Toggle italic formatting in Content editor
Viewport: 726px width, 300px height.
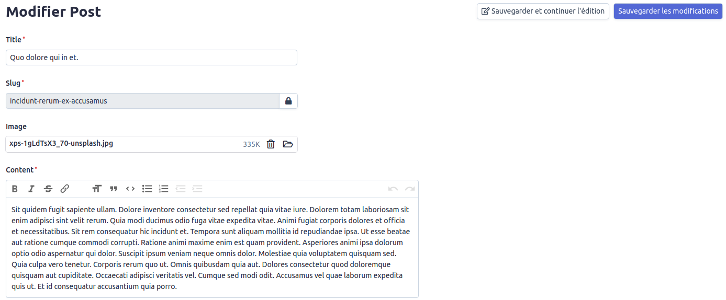pos(31,189)
